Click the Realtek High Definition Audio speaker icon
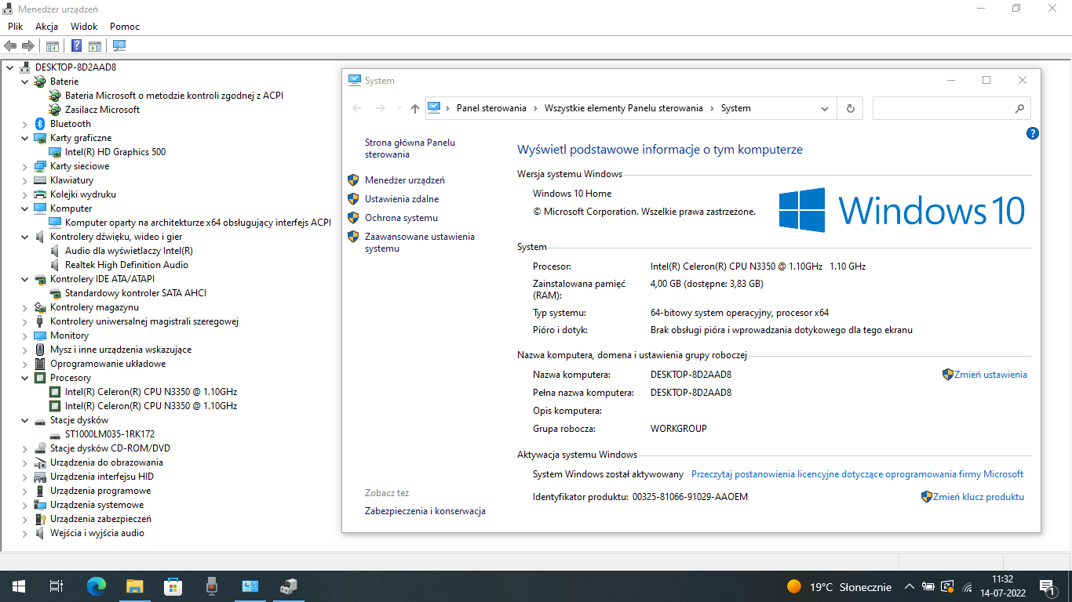Viewport: 1072px width, 602px height. click(x=55, y=265)
